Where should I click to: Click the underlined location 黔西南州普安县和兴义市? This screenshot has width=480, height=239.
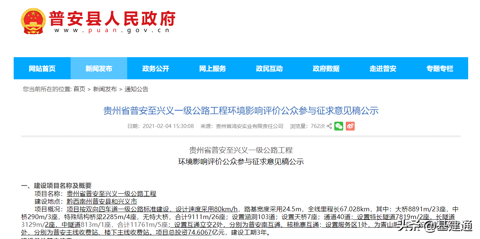pyautogui.click(x=102, y=201)
